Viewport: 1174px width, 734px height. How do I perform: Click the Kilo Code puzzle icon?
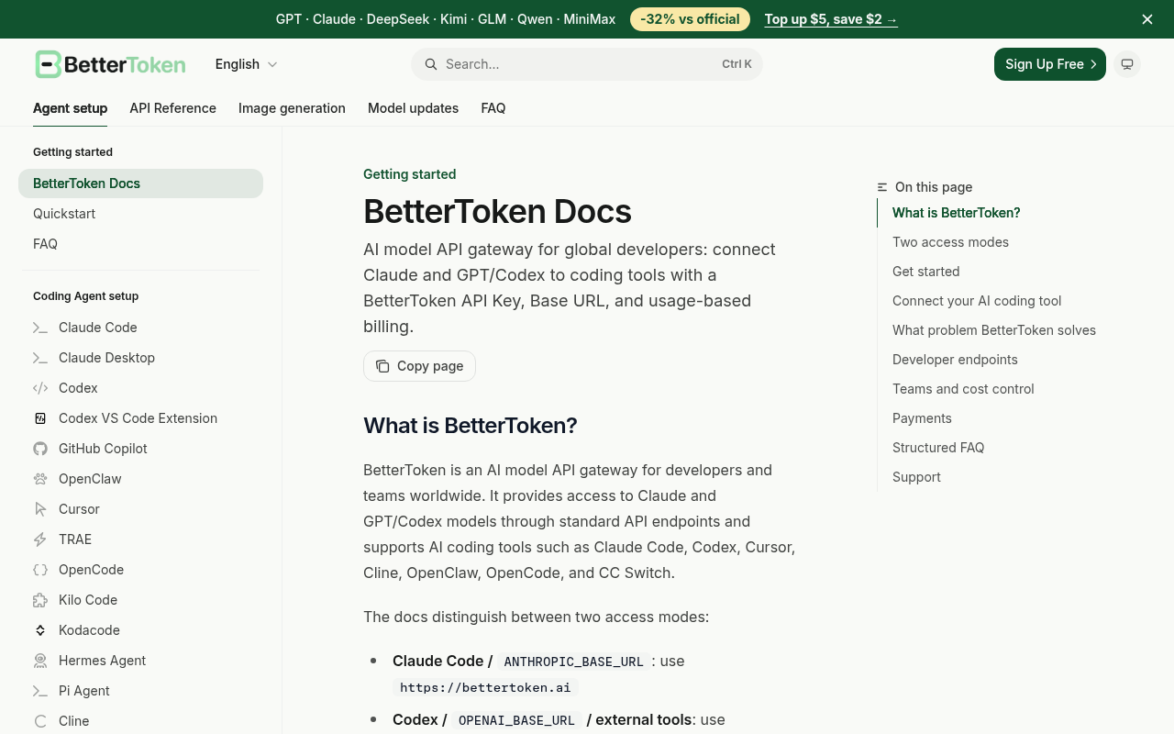pos(40,600)
